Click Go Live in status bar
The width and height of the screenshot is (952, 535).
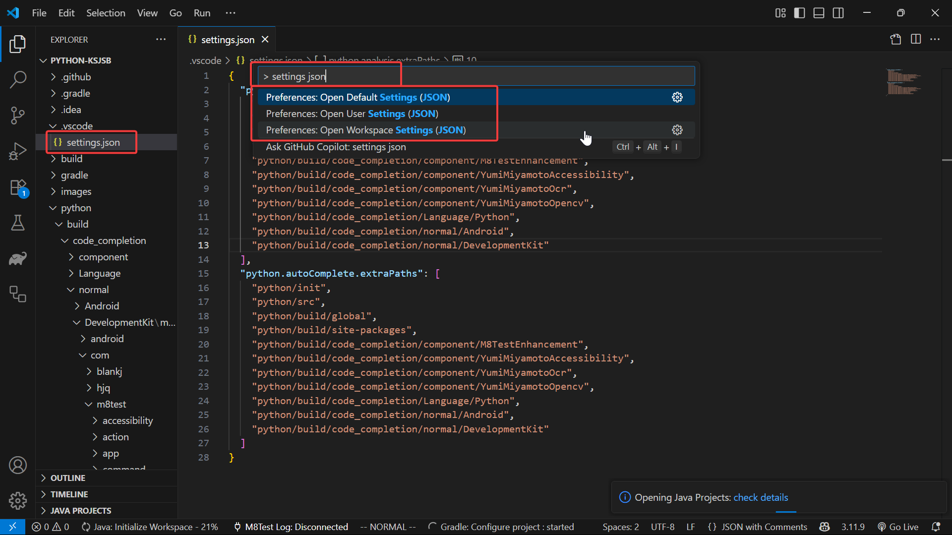coord(898,527)
